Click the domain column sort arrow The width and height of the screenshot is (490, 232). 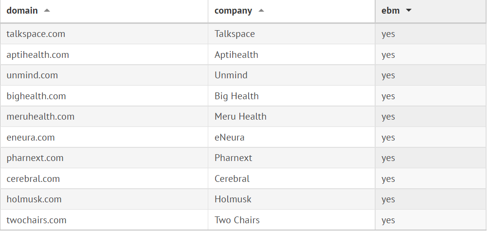click(x=47, y=11)
